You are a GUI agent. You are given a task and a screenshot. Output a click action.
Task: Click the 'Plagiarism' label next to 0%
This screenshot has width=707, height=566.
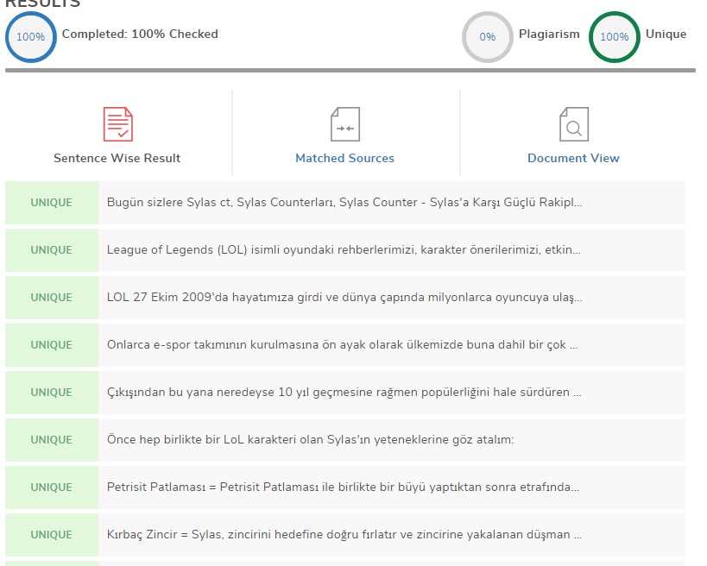[x=549, y=35]
